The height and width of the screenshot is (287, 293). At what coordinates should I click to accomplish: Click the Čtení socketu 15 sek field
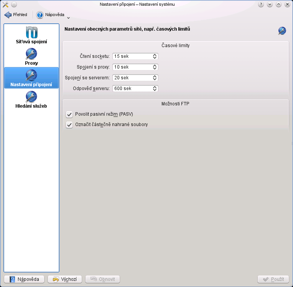pyautogui.click(x=135, y=56)
